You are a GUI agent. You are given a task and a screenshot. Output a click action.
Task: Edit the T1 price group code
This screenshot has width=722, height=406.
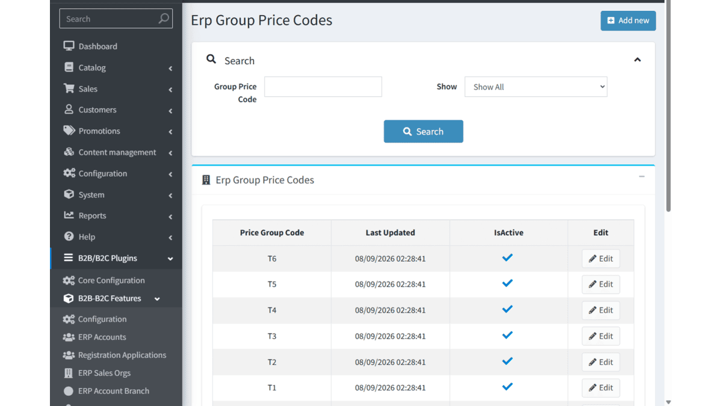(600, 388)
